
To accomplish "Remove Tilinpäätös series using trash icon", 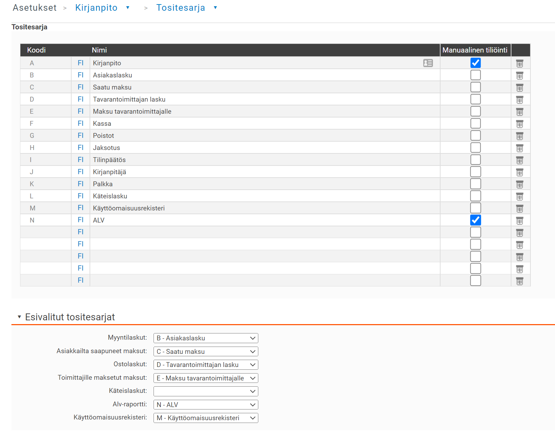I will (519, 160).
